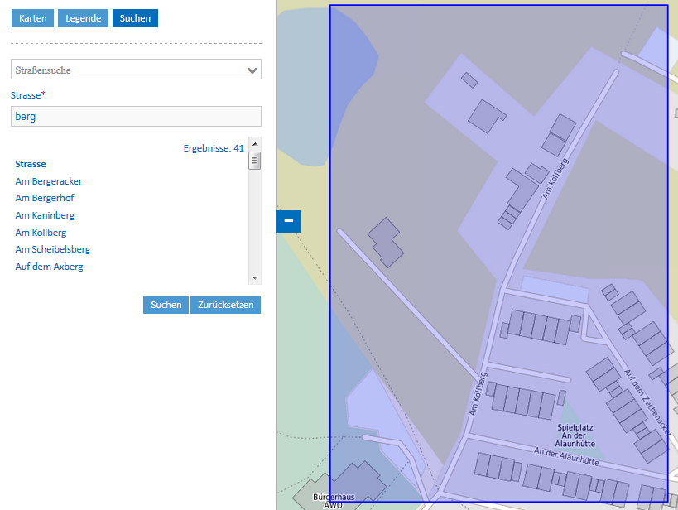This screenshot has width=678, height=510.
Task: Click the An der Alaunhütte street label
Action: (566, 457)
